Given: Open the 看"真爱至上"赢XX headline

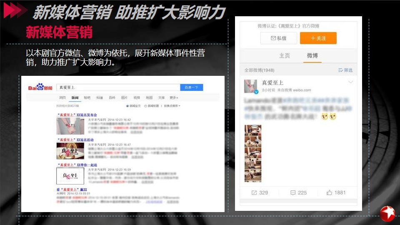Looking at the screenshot, I should 72,190.
